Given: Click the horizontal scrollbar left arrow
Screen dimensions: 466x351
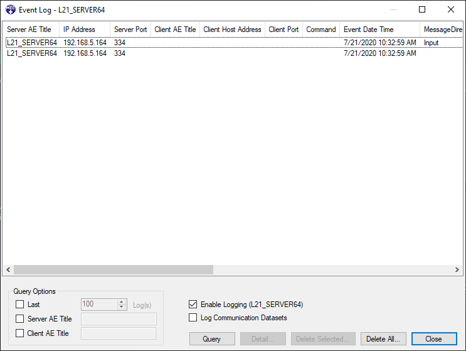Looking at the screenshot, I should (x=8, y=269).
